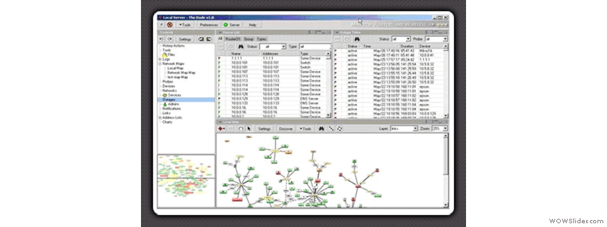Open the Tools dropdown in Local Map toolbar
Screen dimensions: 607x227
305,129
